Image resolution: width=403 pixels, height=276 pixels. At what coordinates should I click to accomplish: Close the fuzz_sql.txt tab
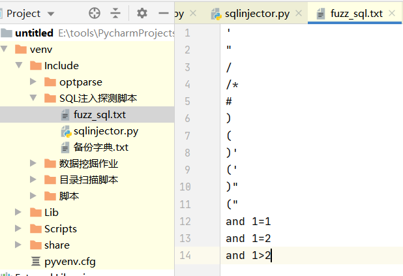pyautogui.click(x=392, y=13)
